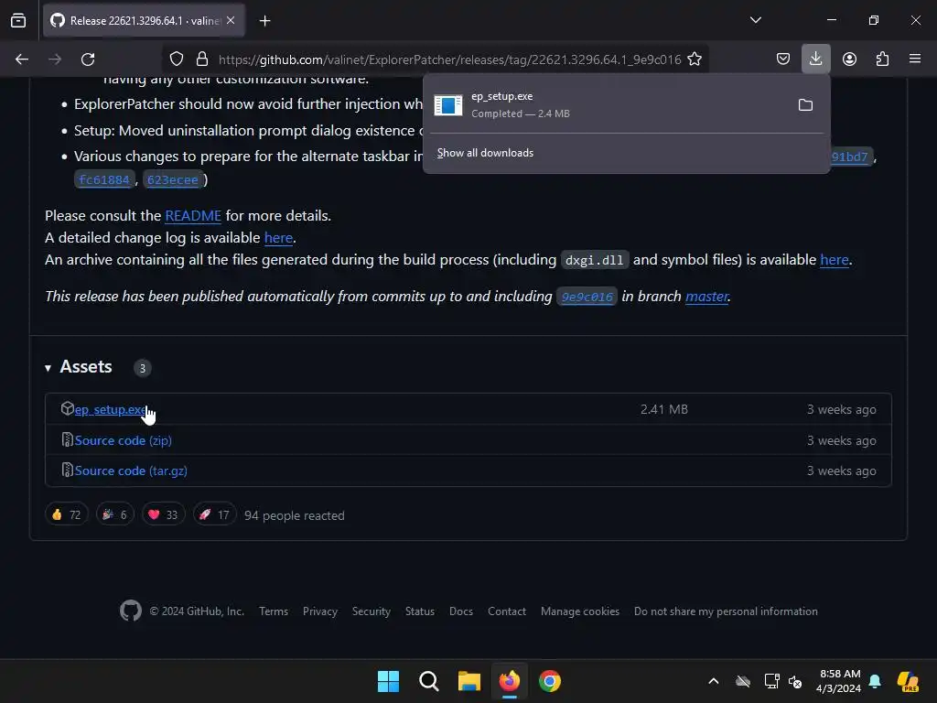Open the list all tabs chevron
The width and height of the screenshot is (937, 703).
tap(755, 20)
